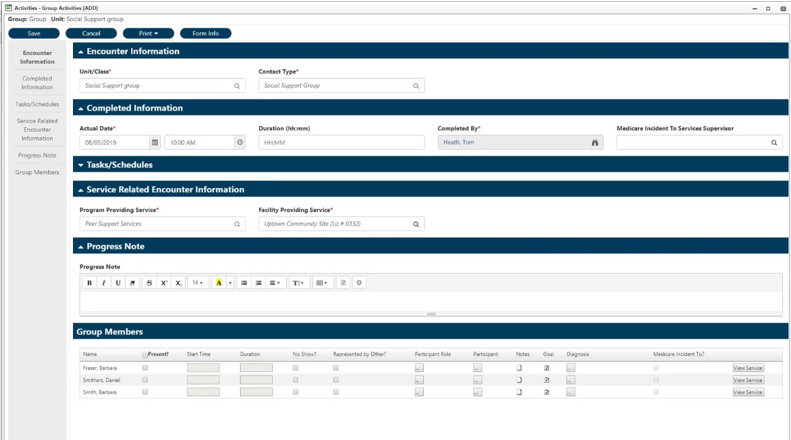Select Group Members in the sidebar navigation
791x440 pixels.
pos(37,172)
